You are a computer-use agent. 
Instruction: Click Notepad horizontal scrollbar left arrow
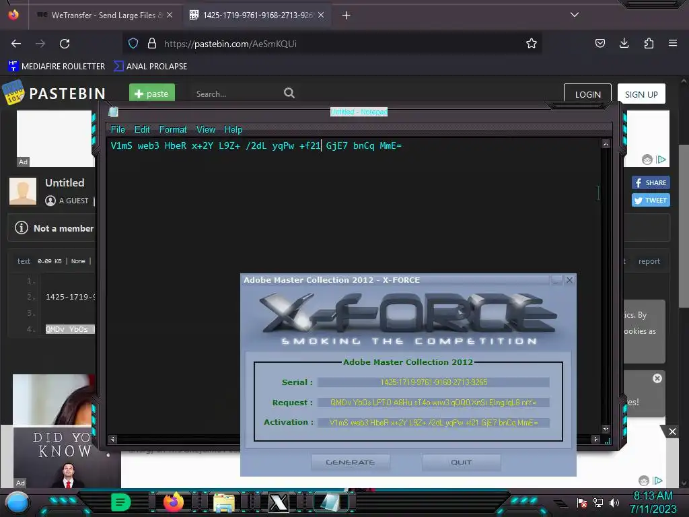113,439
